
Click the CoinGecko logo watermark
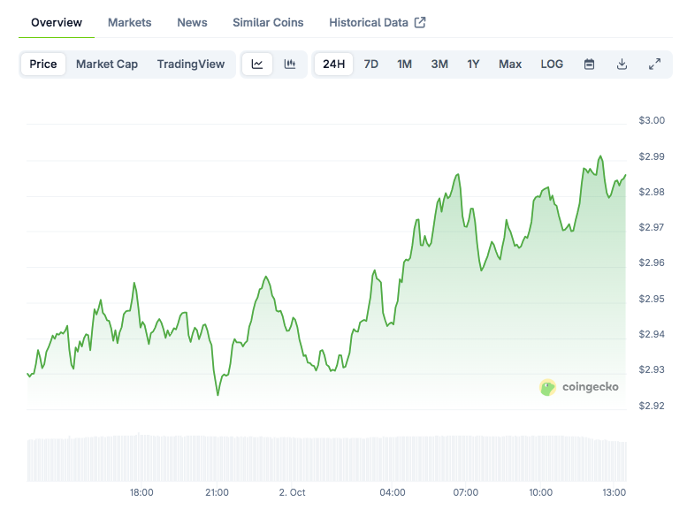pyautogui.click(x=579, y=387)
